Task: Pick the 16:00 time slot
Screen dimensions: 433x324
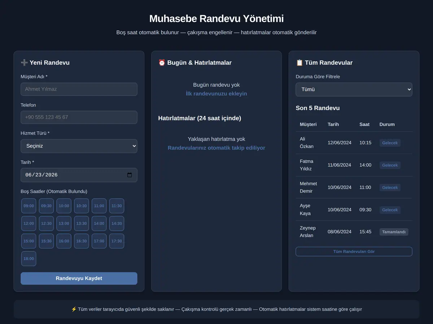Action: [x=64, y=241]
